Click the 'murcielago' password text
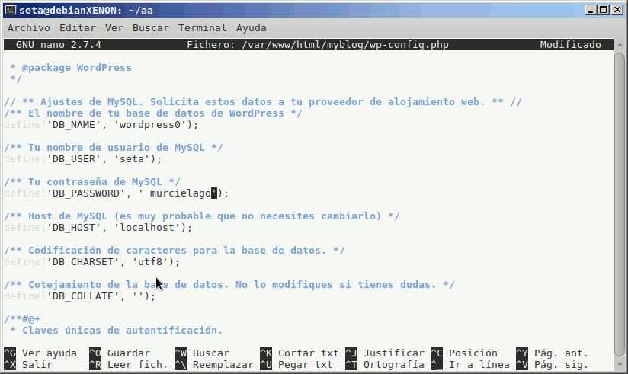Screen dimensions: 628x374 180,193
